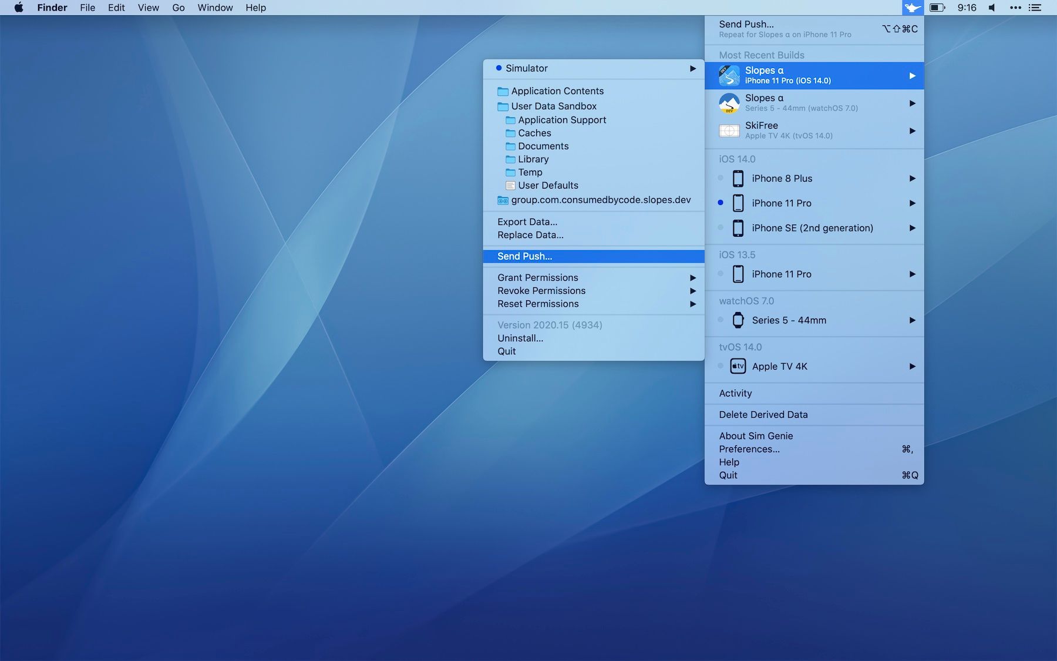Click the Application Support folder icon

(x=510, y=120)
